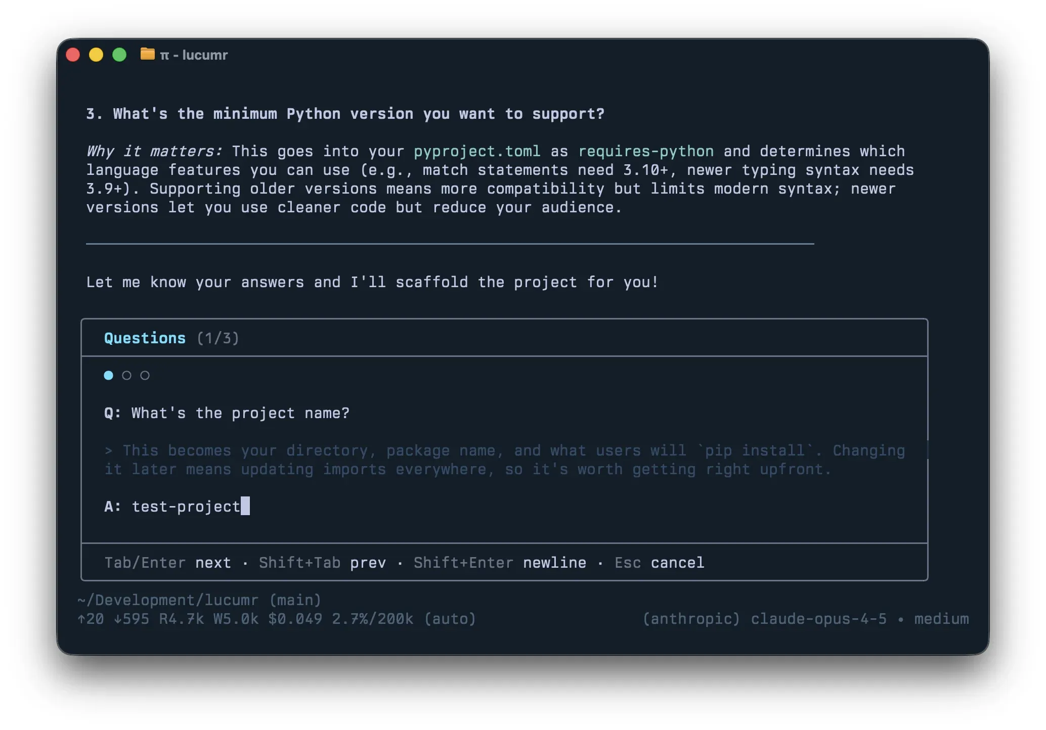Click the folder icon in title bar
Viewport: 1046px width, 730px height.
click(147, 54)
